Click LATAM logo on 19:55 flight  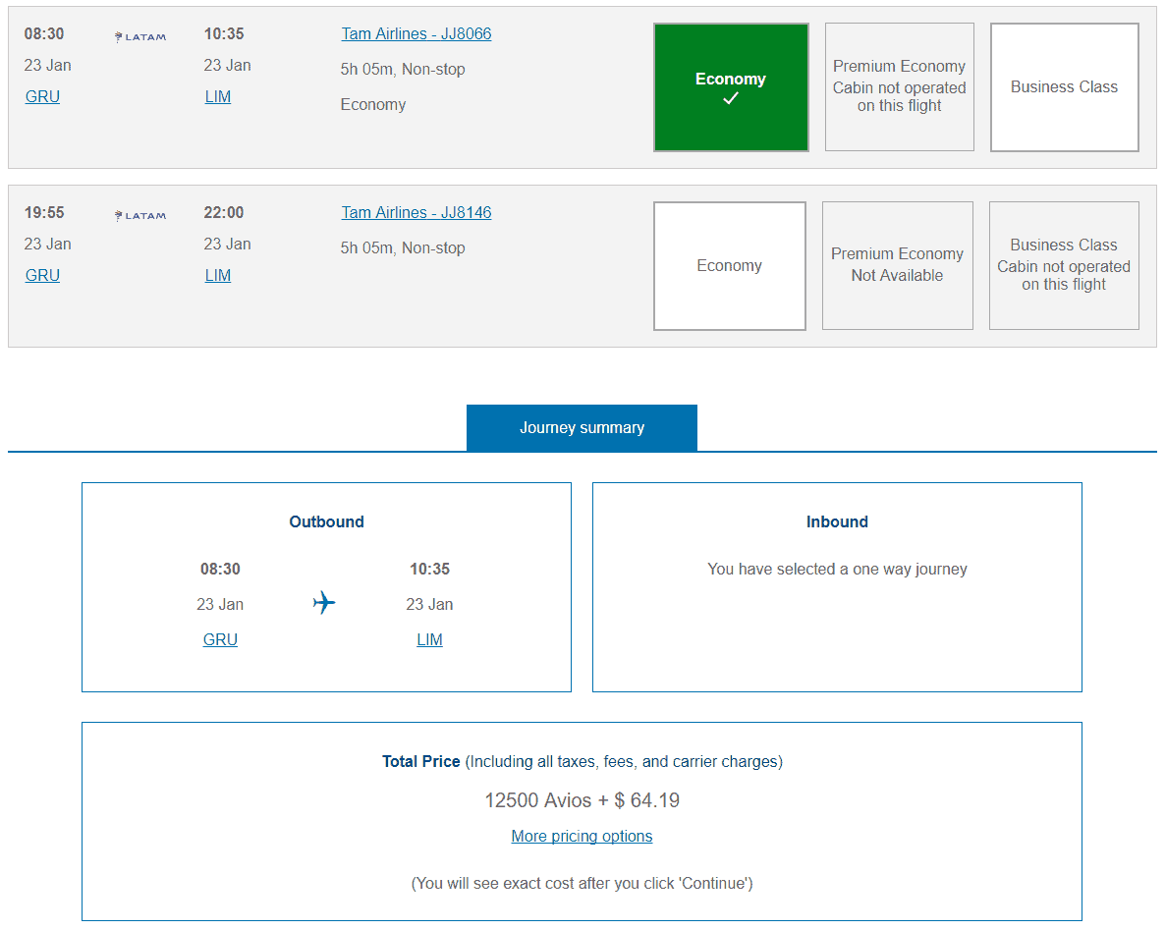140,216
